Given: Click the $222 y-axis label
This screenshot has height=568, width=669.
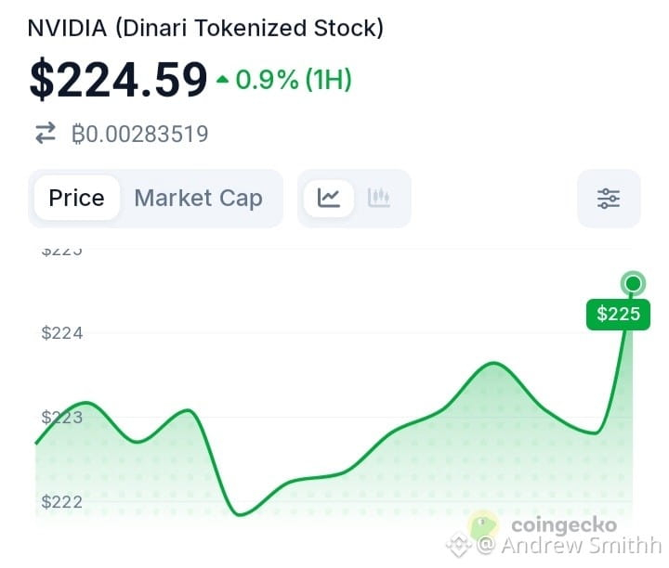Looking at the screenshot, I should click(62, 501).
